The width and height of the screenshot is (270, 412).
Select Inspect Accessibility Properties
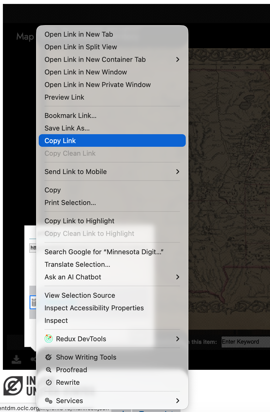(112, 308)
